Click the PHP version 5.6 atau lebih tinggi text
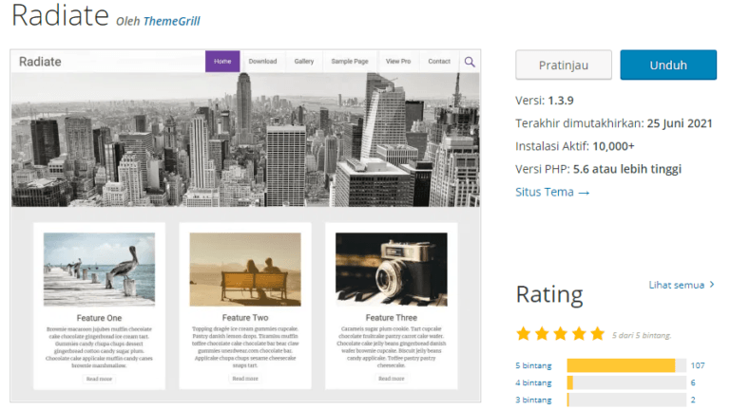This screenshot has height=410, width=730. [x=627, y=169]
